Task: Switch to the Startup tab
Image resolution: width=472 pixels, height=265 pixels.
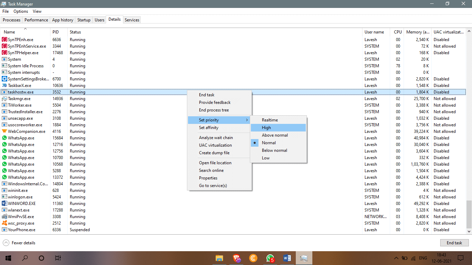Action: (84, 20)
